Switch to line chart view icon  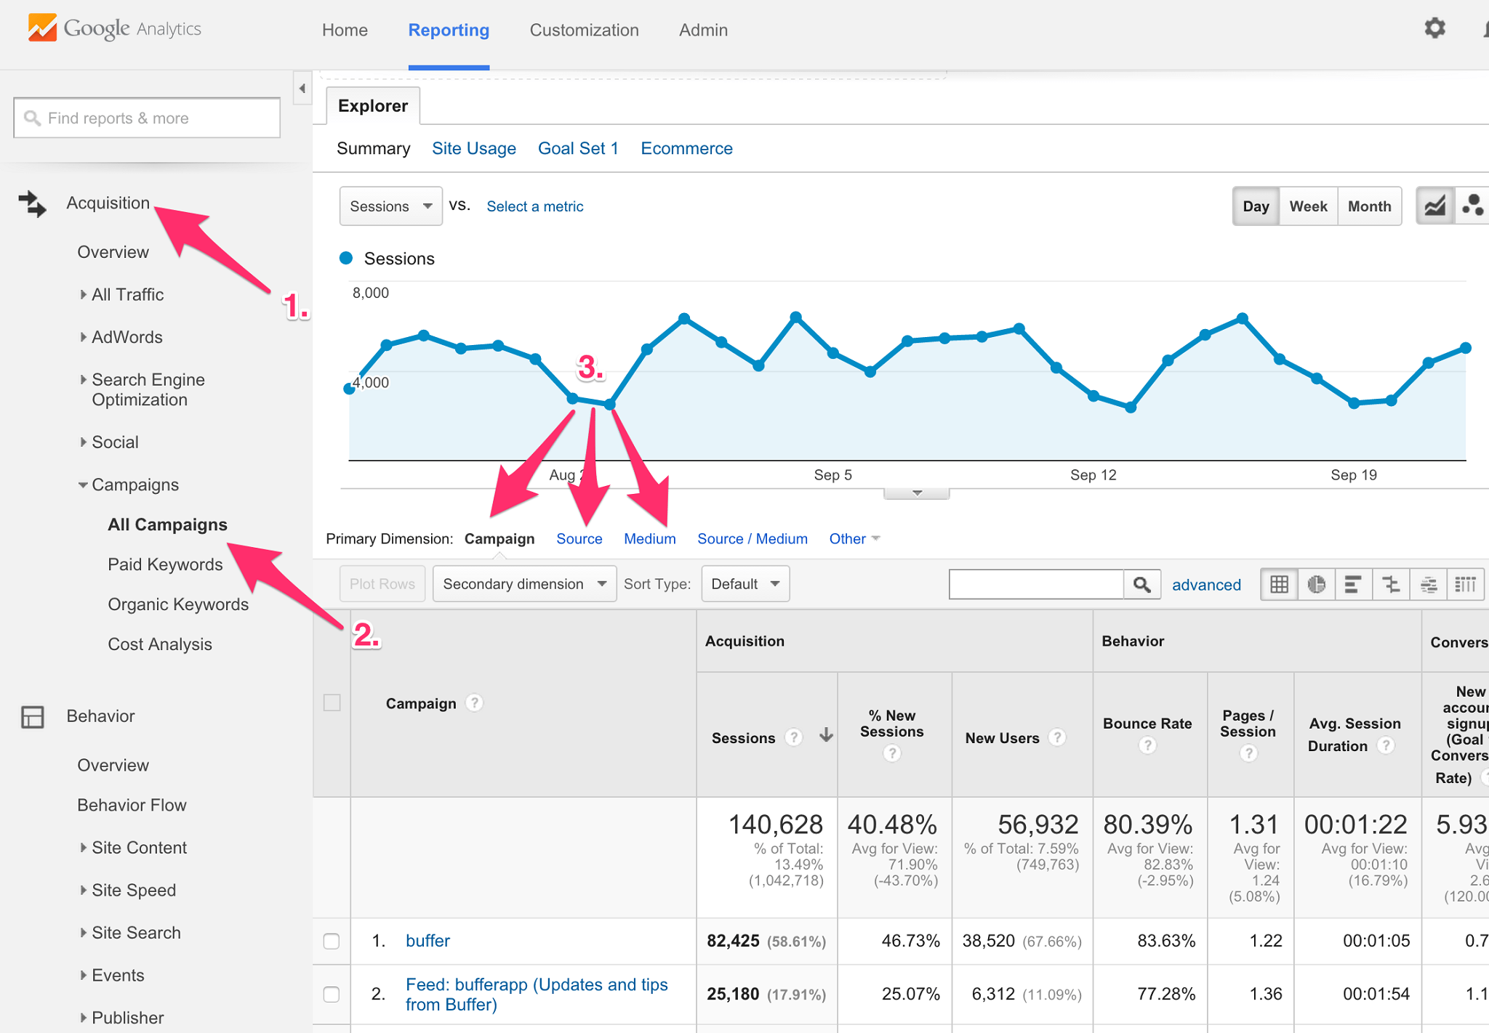[1434, 206]
